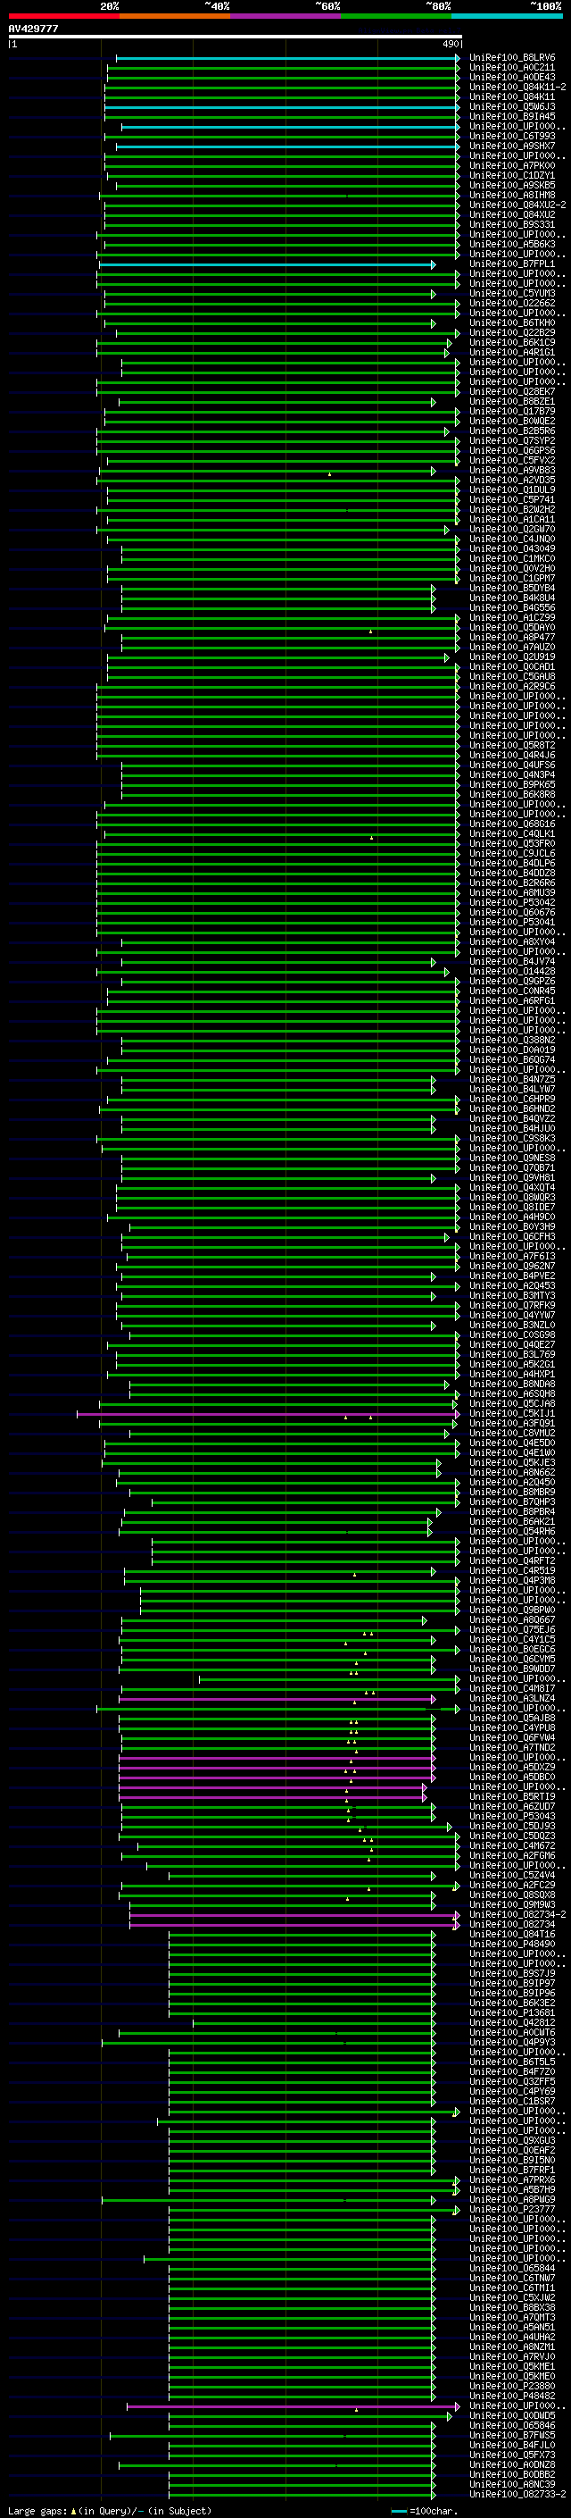Select the UniRef100_Q5CJA8 hit
571x2518 pixels.
[x=511, y=1403]
